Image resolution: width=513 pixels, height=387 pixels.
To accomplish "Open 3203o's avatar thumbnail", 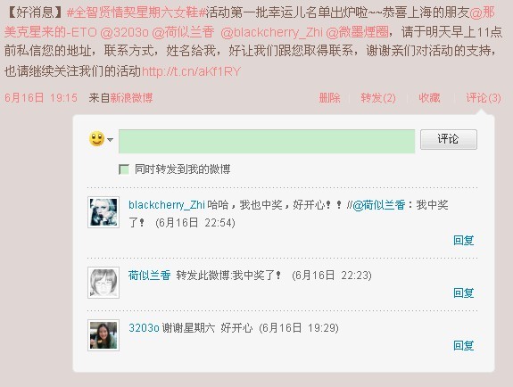I will (x=103, y=335).
